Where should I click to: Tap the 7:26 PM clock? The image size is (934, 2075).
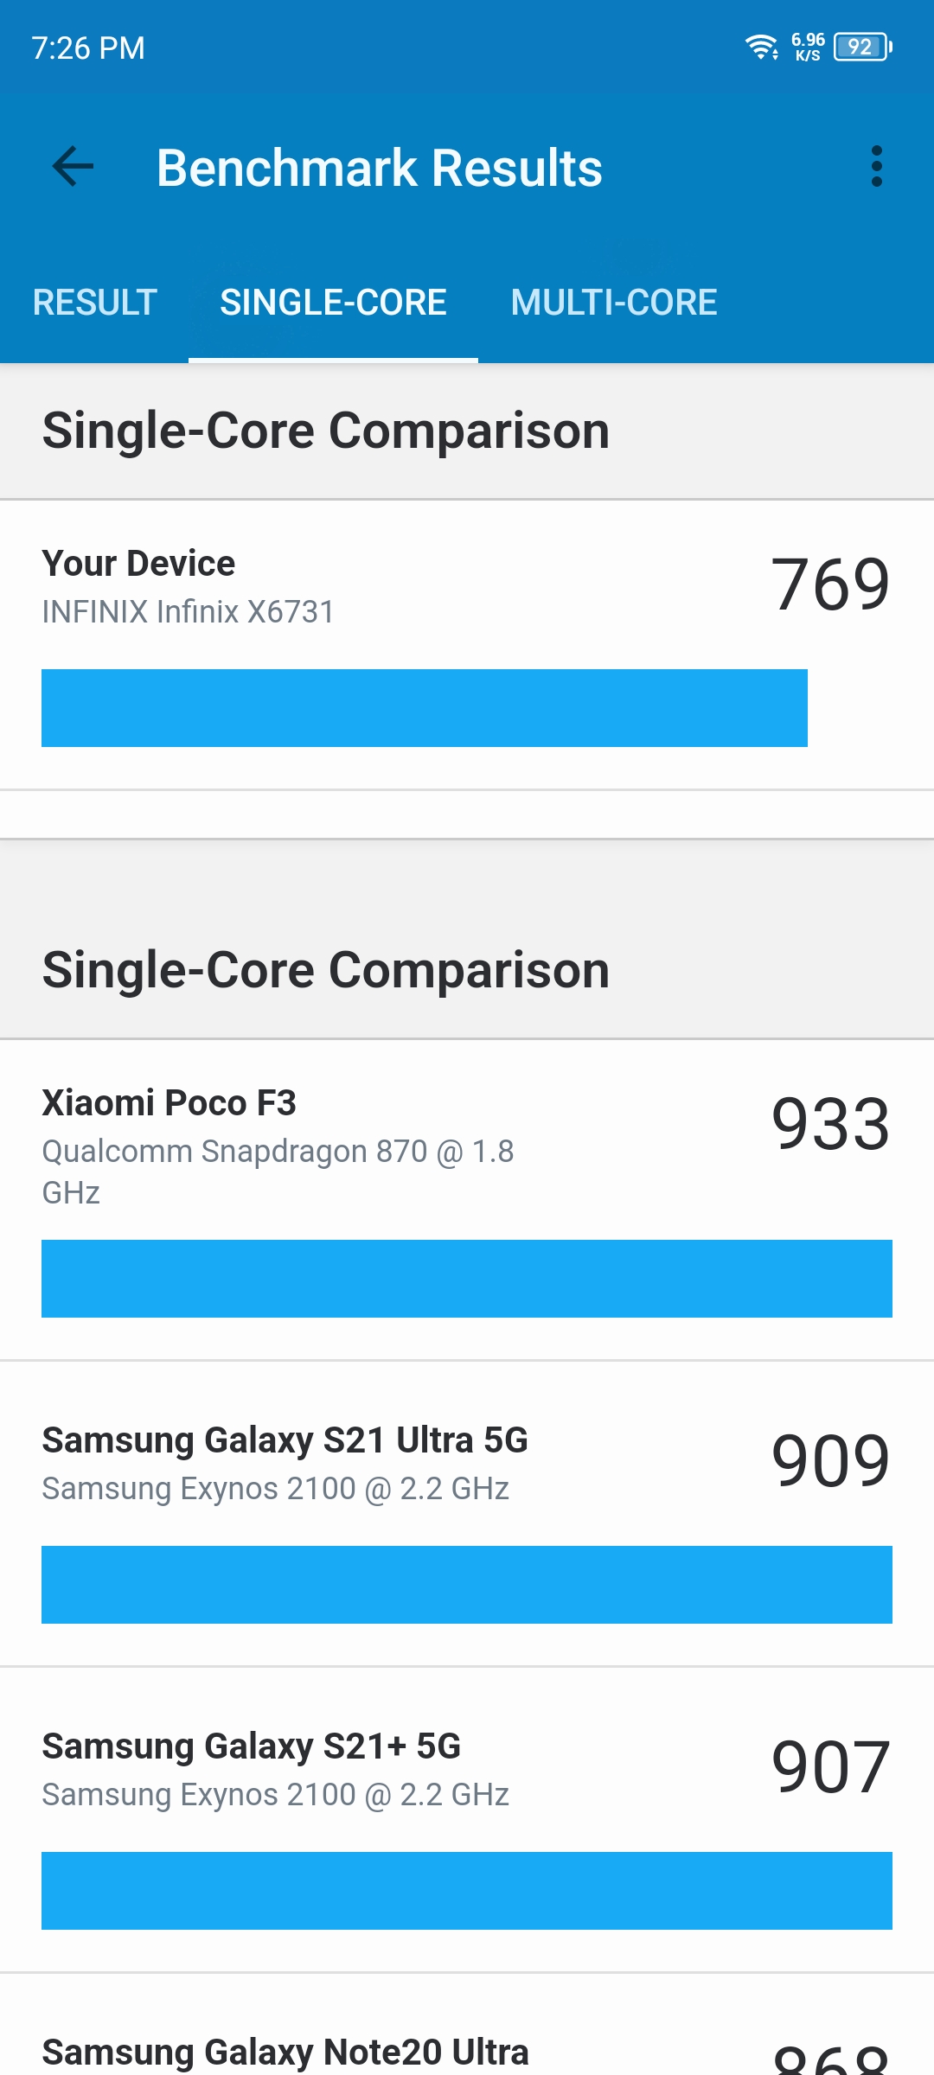pos(88,48)
